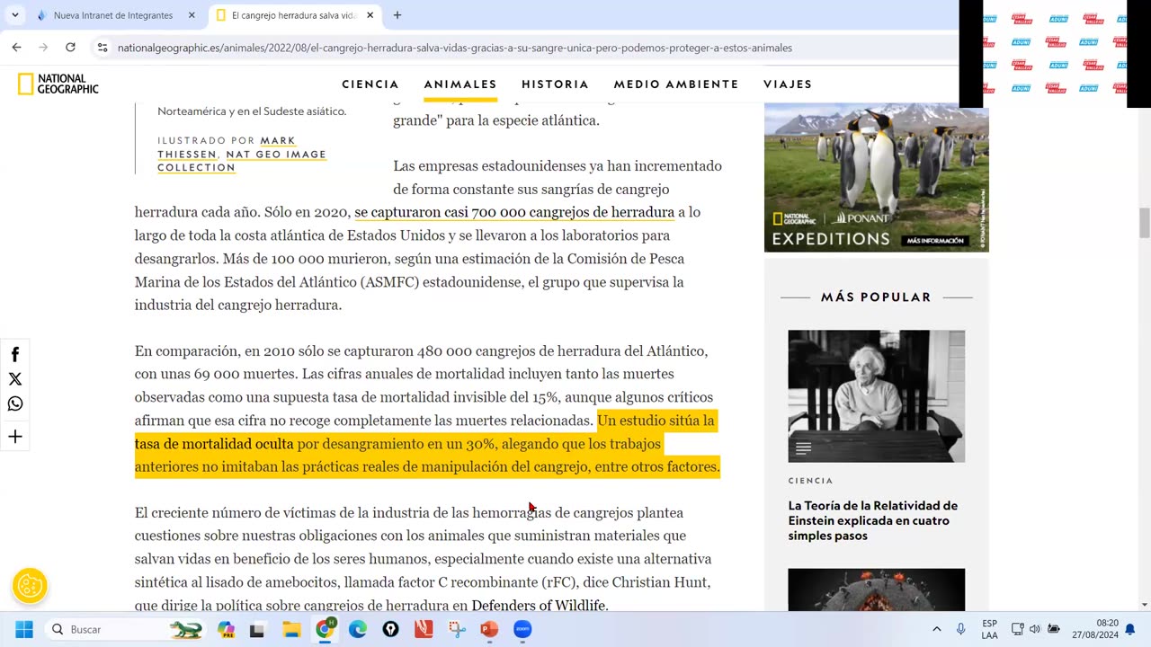
Task: Open 'tasa de mortalidad oculta' link
Action: tap(214, 444)
